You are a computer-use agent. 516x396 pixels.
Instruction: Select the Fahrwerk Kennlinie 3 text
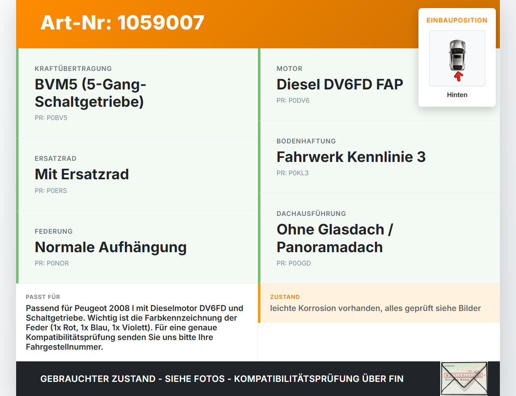pos(351,157)
